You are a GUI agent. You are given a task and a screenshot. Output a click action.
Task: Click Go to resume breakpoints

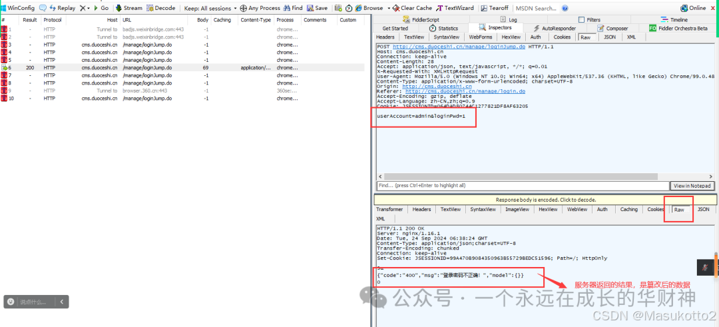click(x=101, y=8)
